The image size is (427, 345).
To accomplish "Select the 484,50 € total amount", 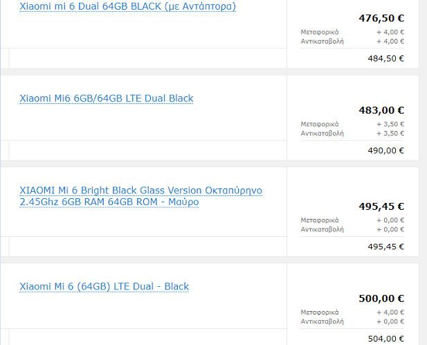I will [385, 58].
